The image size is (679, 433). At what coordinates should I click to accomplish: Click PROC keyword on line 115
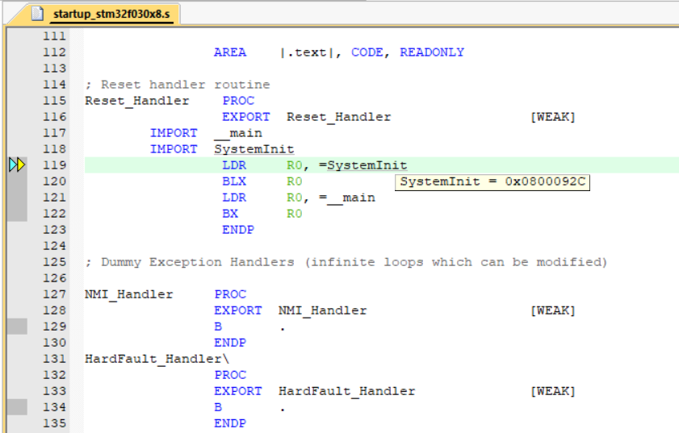click(238, 101)
